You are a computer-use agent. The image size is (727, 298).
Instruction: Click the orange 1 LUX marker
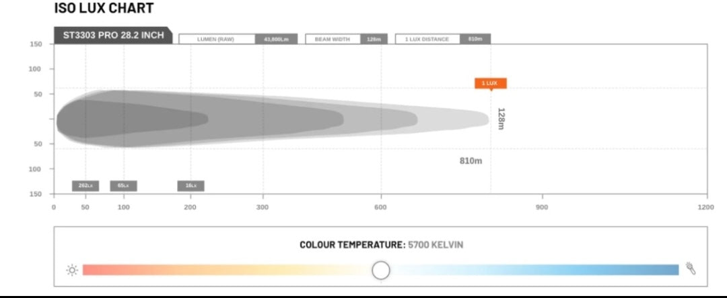(490, 83)
